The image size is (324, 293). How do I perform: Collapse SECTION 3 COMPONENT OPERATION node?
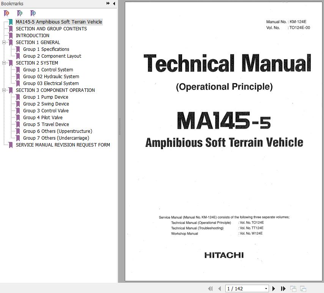[x=4, y=90]
